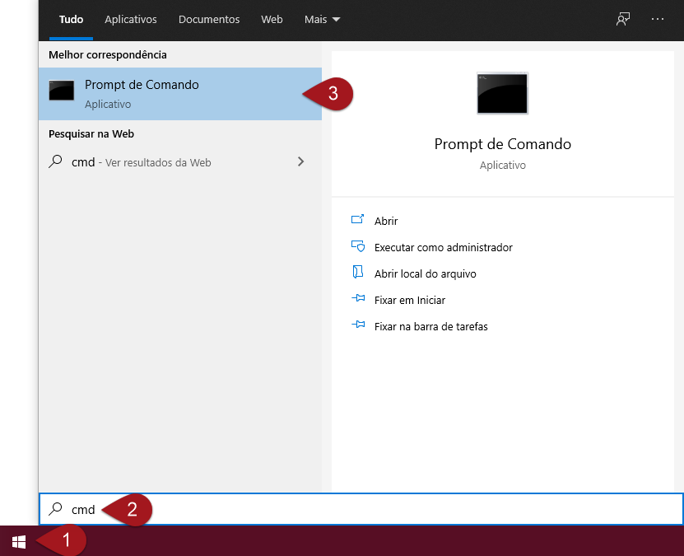This screenshot has height=556, width=684.
Task: Click the folder icon for Abrir local do arquivo
Action: click(x=357, y=273)
